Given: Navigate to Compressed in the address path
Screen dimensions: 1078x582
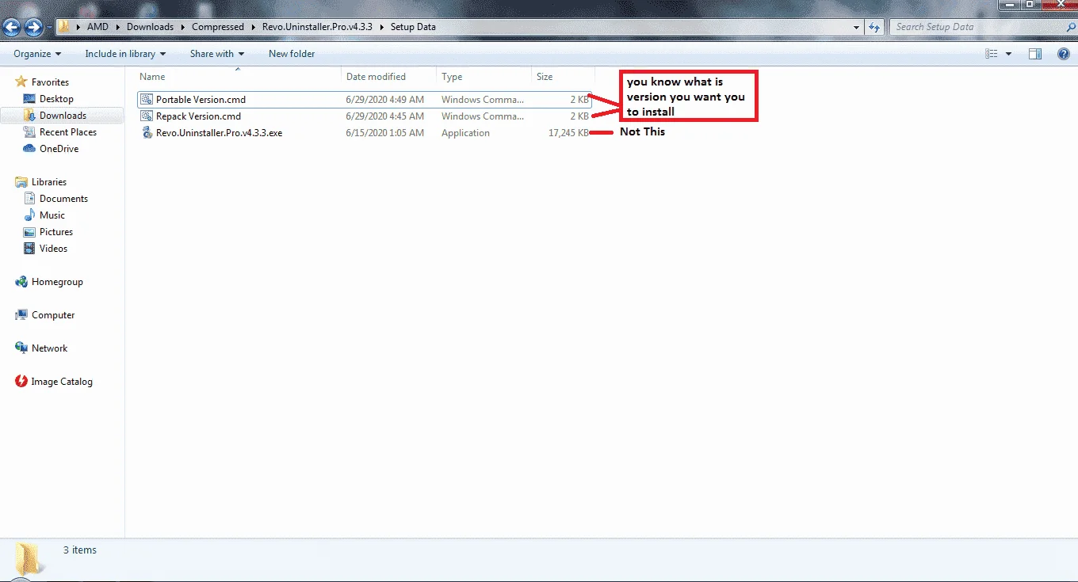Looking at the screenshot, I should pyautogui.click(x=218, y=27).
